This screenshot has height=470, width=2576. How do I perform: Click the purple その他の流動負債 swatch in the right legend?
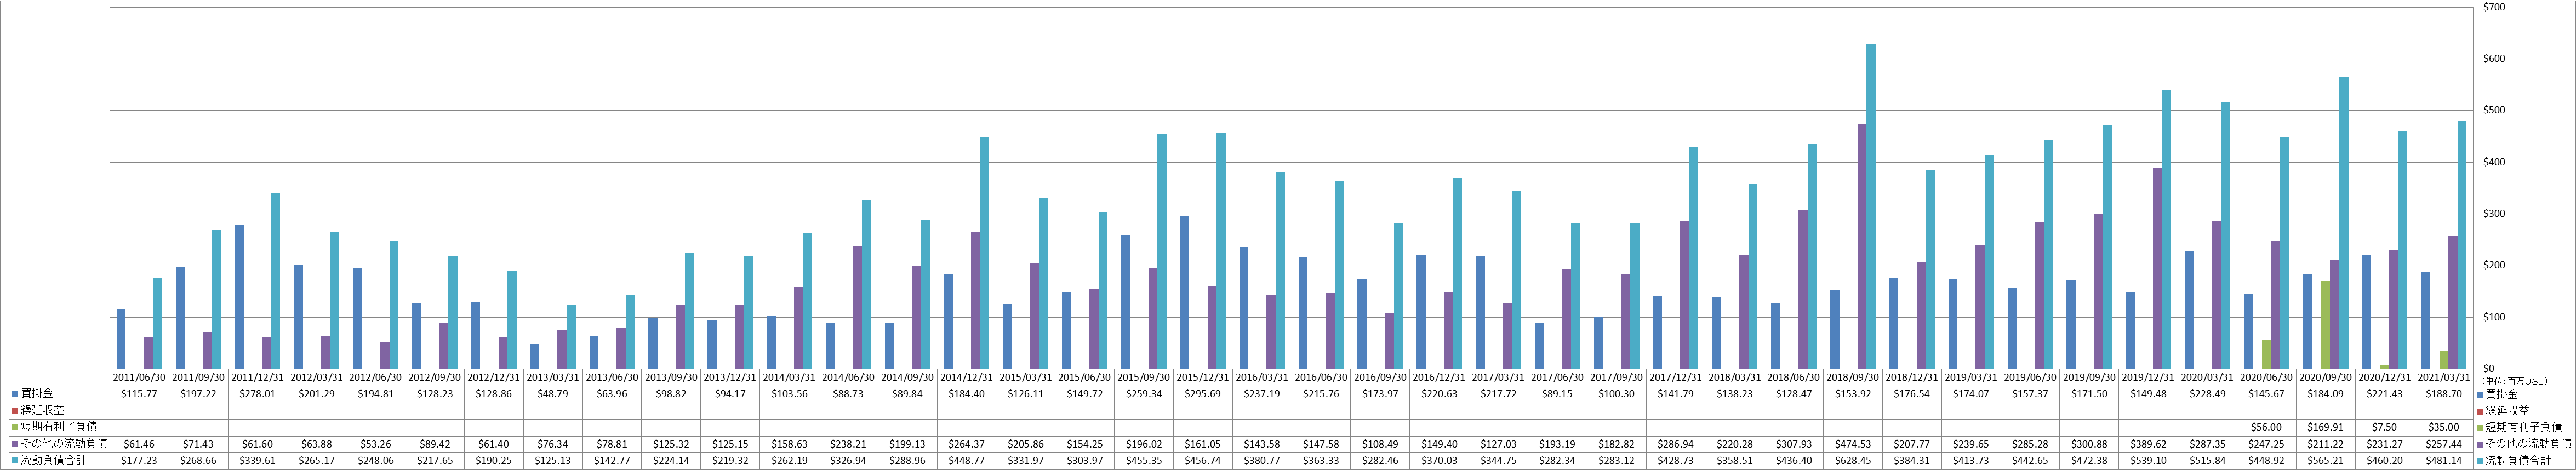point(2481,444)
